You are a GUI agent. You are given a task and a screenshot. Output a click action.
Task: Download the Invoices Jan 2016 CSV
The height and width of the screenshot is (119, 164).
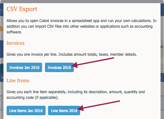24,67
